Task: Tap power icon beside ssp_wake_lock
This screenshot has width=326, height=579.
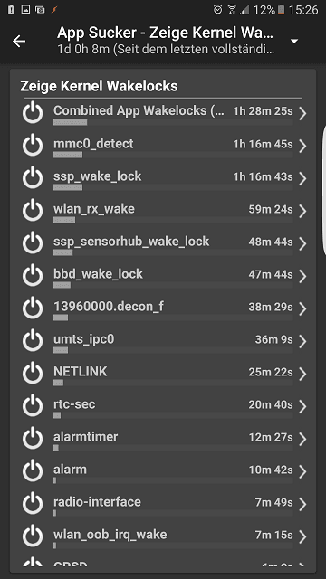Action: pyautogui.click(x=33, y=177)
